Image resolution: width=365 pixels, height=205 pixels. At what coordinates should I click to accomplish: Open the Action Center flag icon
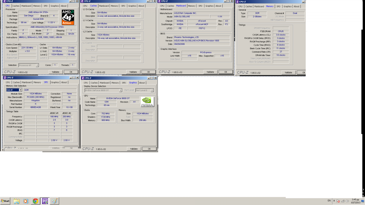[338, 201]
